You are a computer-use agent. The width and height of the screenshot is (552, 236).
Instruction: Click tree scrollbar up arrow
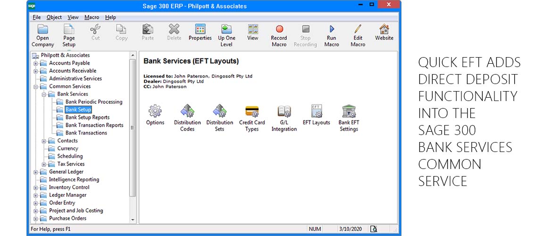[133, 55]
